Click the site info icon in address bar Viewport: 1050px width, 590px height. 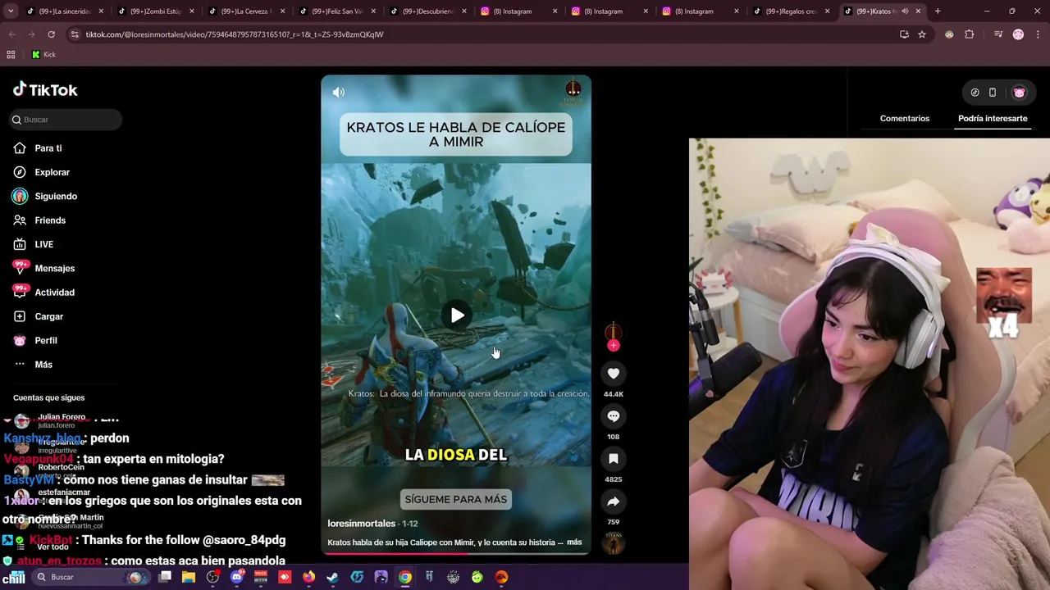point(75,34)
